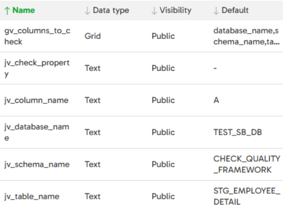Click the Grid data type cell
Screen dimensions: 283x211
click(x=93, y=36)
